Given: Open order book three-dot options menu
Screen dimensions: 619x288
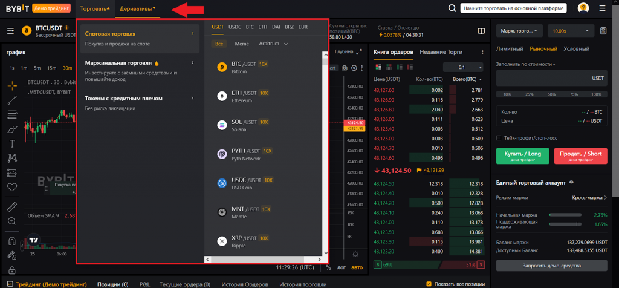Looking at the screenshot, I should pyautogui.click(x=482, y=52).
